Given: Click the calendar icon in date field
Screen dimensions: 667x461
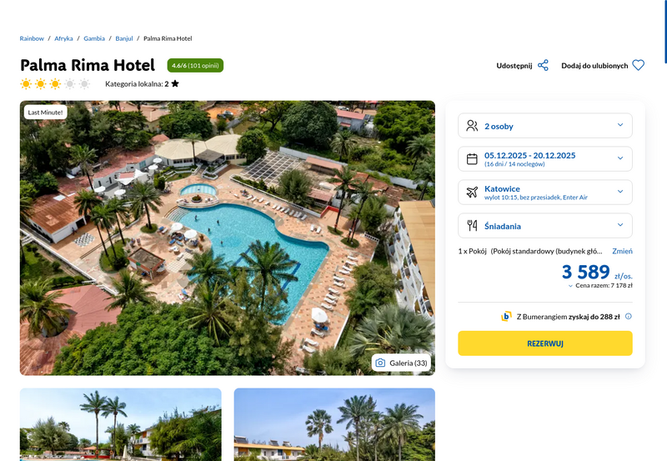Looking at the screenshot, I should [x=472, y=159].
